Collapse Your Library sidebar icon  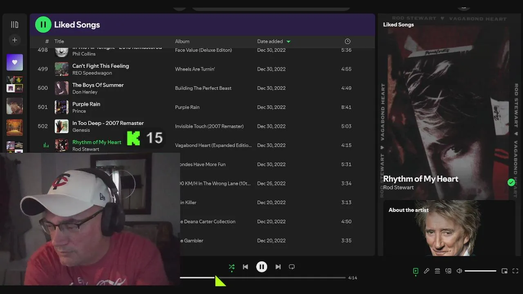coord(15,24)
